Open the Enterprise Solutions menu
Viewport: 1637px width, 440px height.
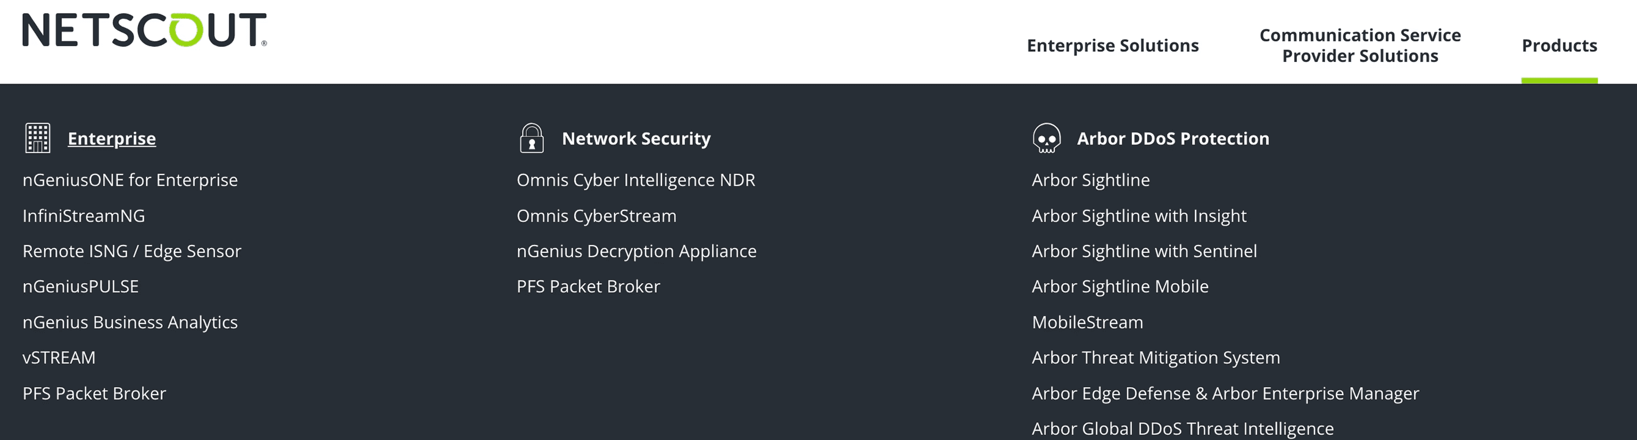click(x=1113, y=45)
